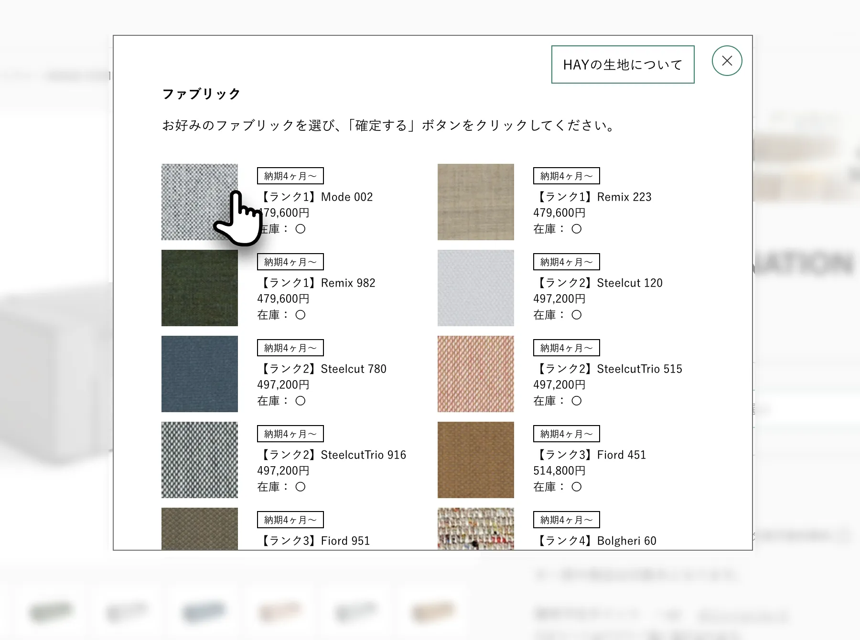Choose the Remix 223 beige fabric swatch

pyautogui.click(x=475, y=202)
